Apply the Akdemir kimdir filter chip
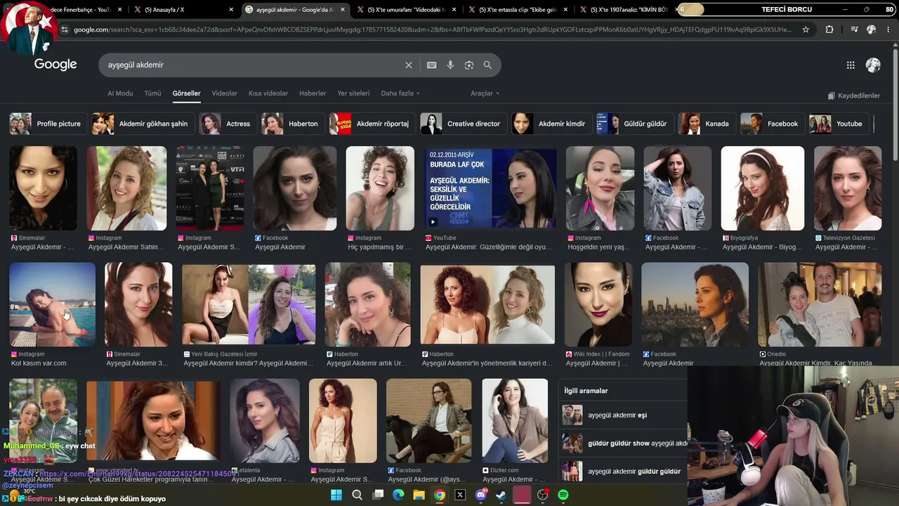The width and height of the screenshot is (899, 506). pos(551,124)
